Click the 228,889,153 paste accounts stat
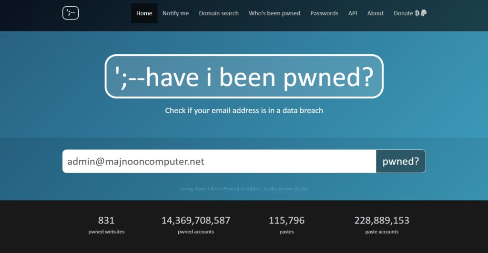The image size is (488, 253). click(x=381, y=224)
